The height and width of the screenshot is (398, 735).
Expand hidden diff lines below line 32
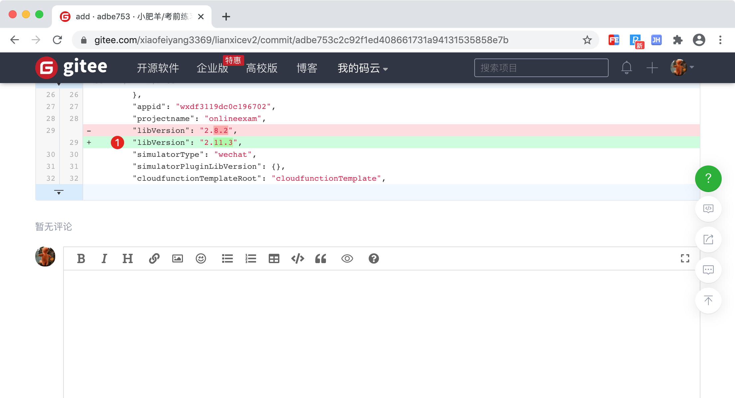(59, 192)
